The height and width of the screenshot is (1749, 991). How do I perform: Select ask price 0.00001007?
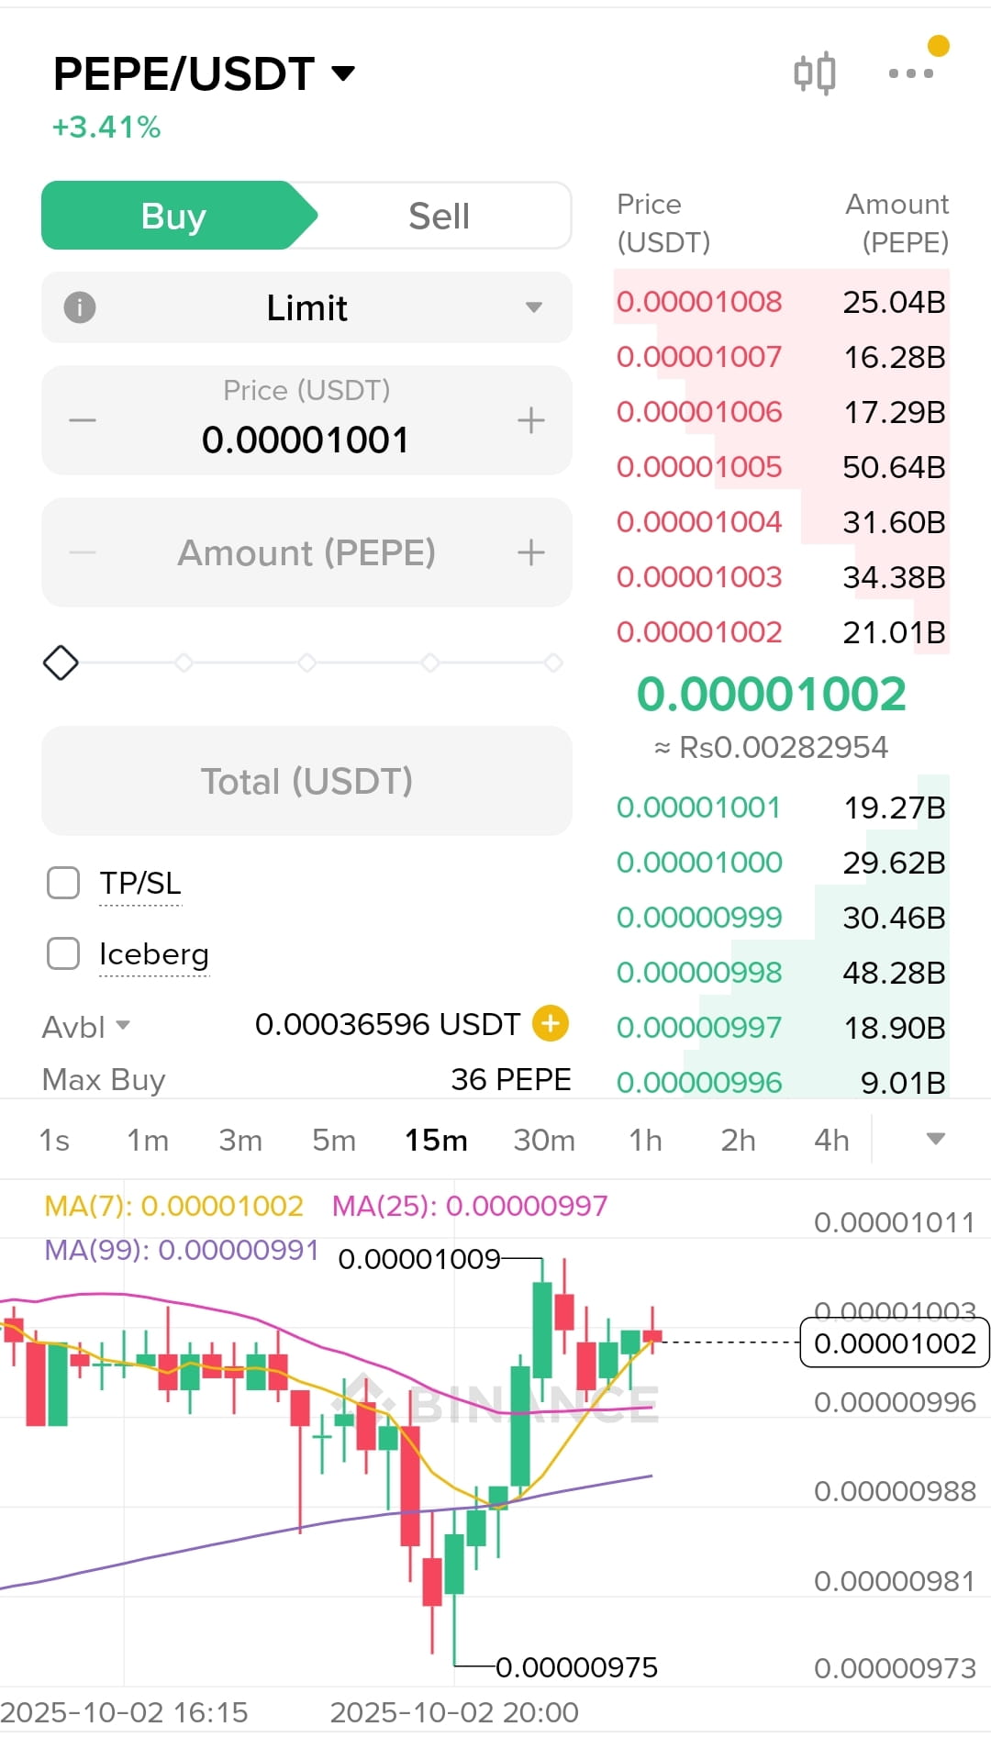pyautogui.click(x=699, y=357)
